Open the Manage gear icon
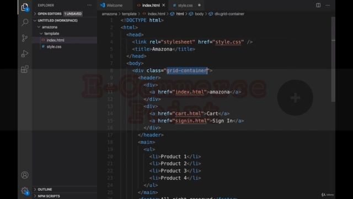The width and height of the screenshot is (353, 199). [x=25, y=191]
